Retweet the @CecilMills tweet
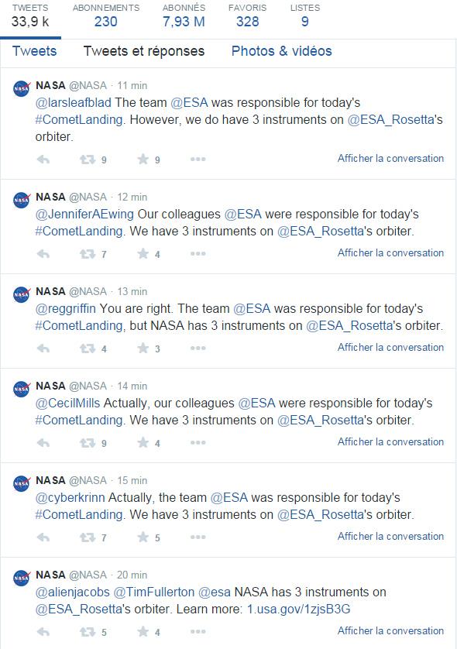The width and height of the screenshot is (457, 649). [88, 443]
